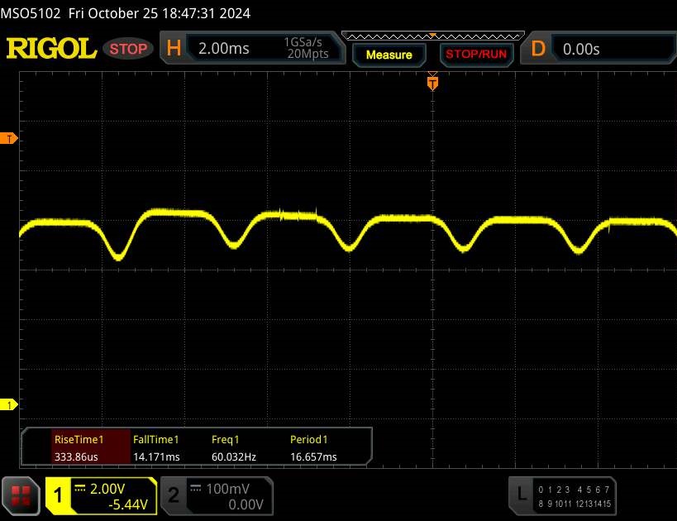Click the MSO5102 date and time header text
Screen dimensions: 677x521
click(125, 13)
